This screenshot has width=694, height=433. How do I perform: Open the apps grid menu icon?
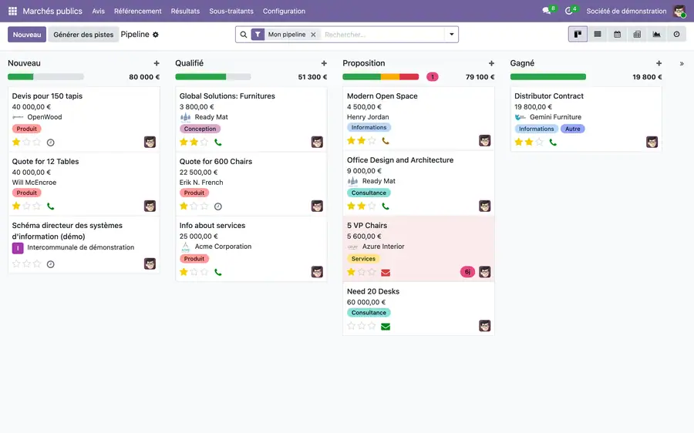pos(12,11)
